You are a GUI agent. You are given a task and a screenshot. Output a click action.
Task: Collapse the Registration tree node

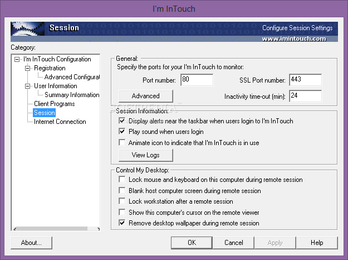[x=27, y=68]
